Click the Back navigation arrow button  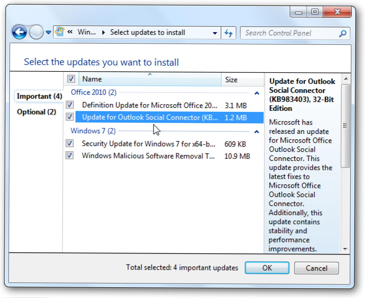(20, 32)
